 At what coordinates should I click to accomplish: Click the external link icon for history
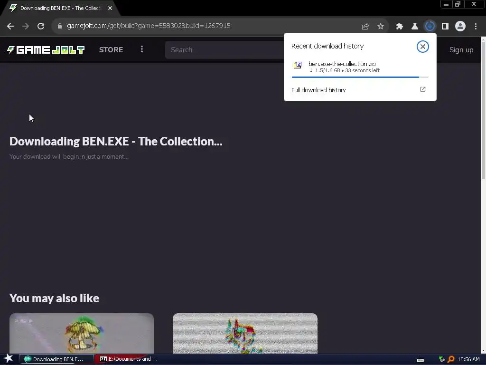423,89
